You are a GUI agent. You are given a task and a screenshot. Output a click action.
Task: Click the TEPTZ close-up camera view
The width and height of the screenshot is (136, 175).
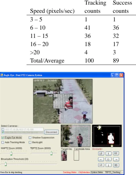click(76, 136)
